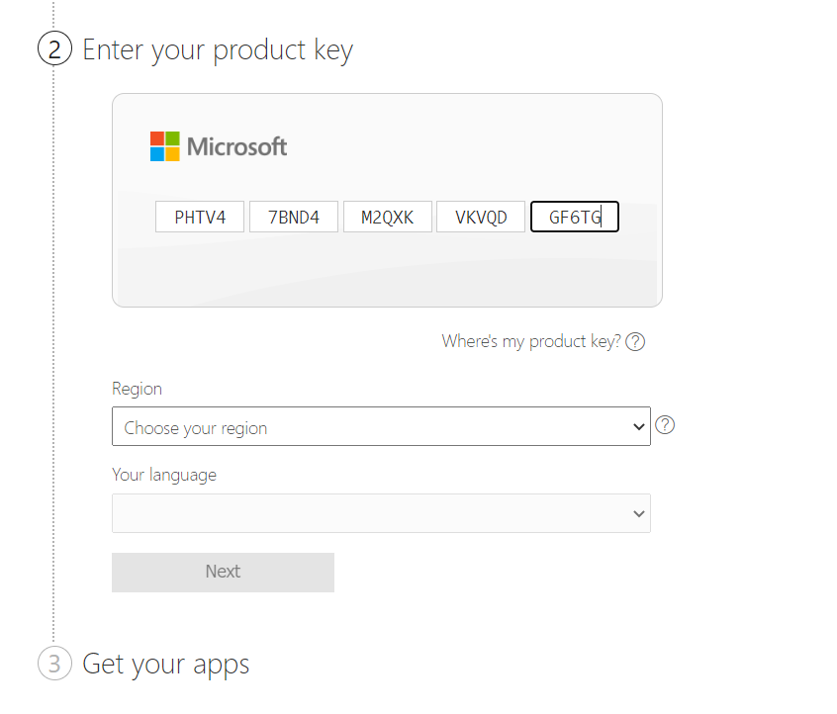This screenshot has height=714, width=837.
Task: Click the Microsoft four-square logo icon
Action: pyautogui.click(x=165, y=146)
